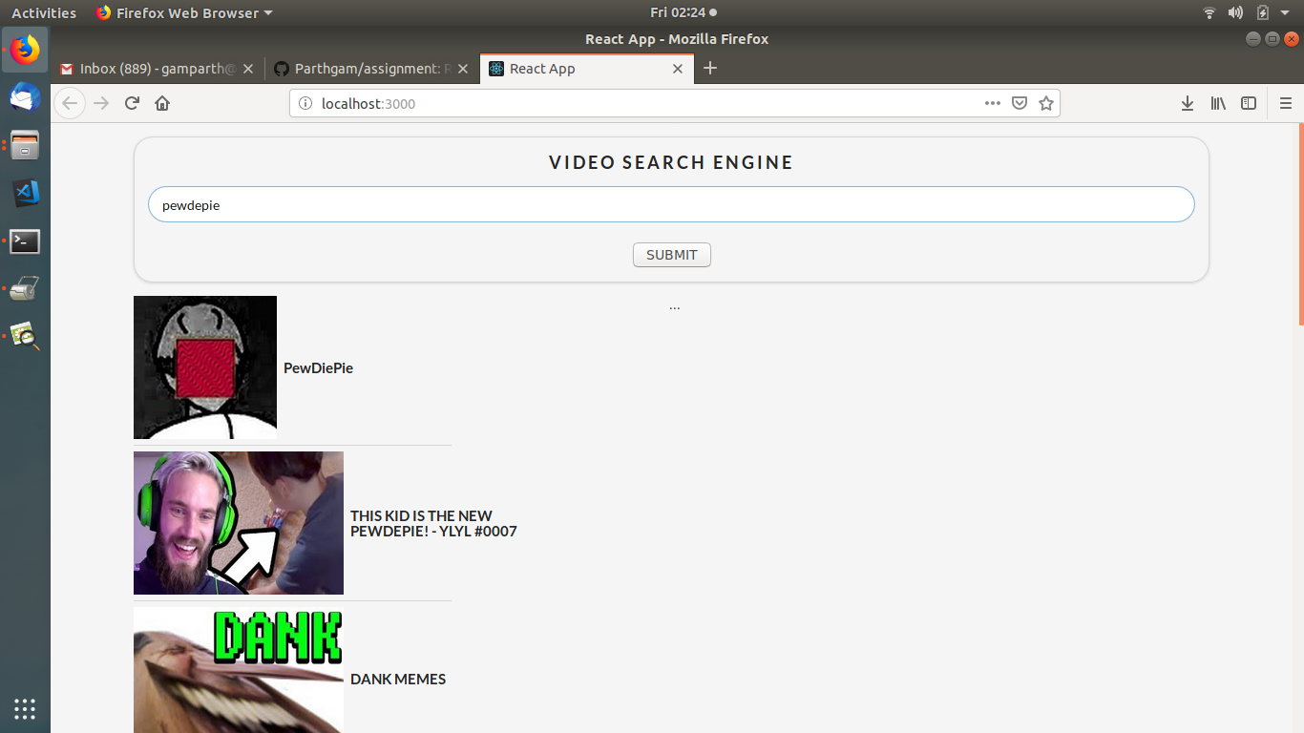The image size is (1304, 733).
Task: Open the Files manager in the dock
Action: 25,145
